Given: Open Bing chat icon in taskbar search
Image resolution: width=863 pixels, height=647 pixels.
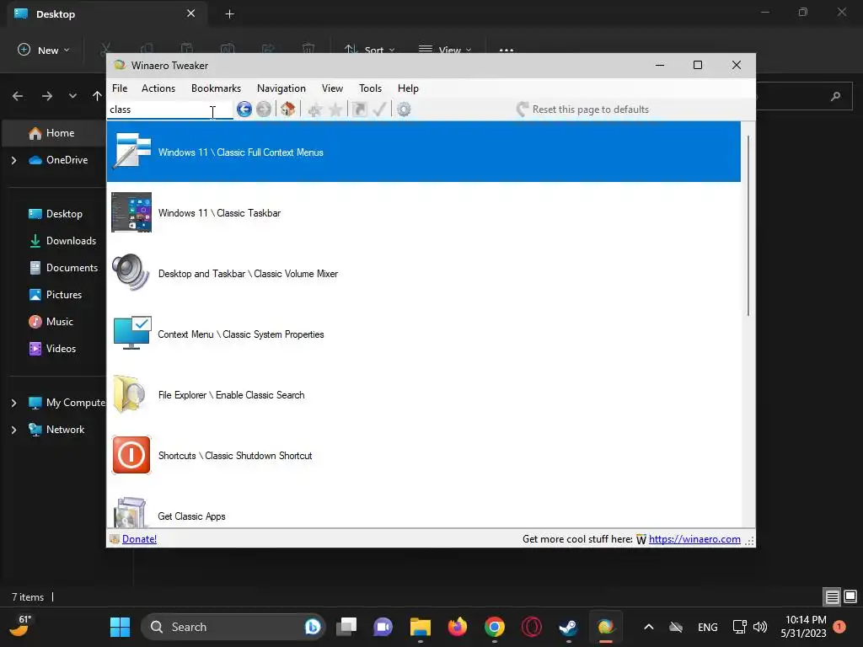Looking at the screenshot, I should pos(313,627).
